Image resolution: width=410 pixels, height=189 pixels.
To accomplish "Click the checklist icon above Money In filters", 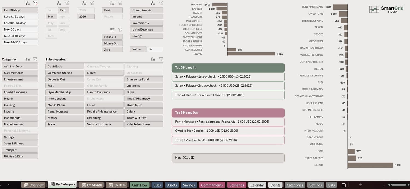I will pyautogui.click(x=112, y=29).
